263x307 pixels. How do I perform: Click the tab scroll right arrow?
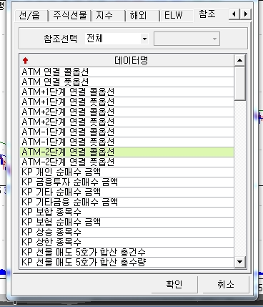[x=245, y=14]
